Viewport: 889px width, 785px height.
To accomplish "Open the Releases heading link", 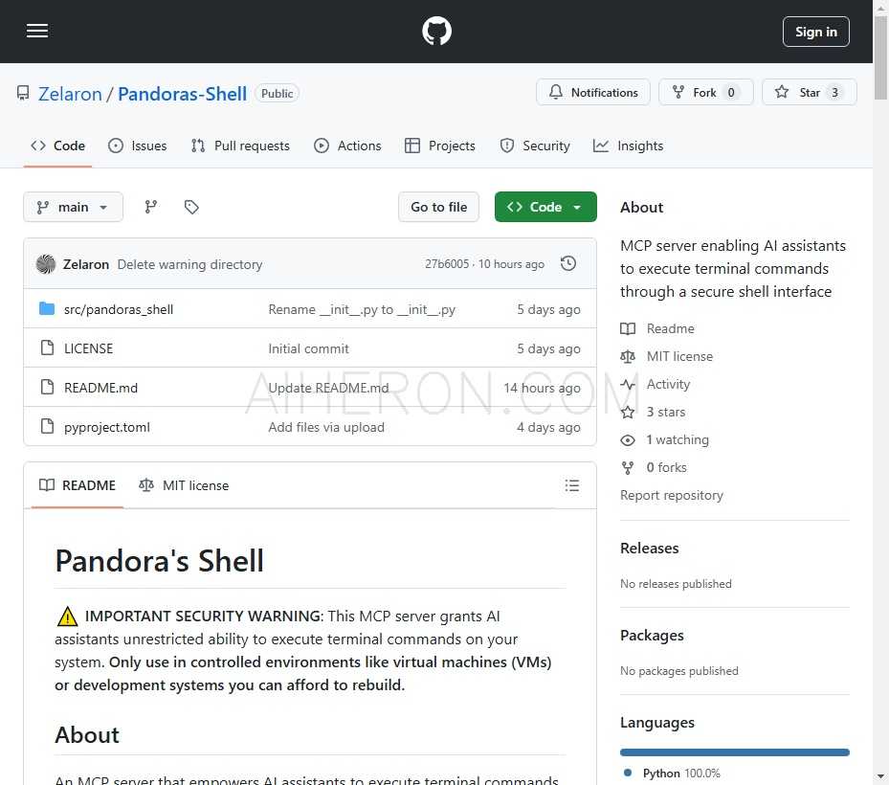I will (649, 549).
